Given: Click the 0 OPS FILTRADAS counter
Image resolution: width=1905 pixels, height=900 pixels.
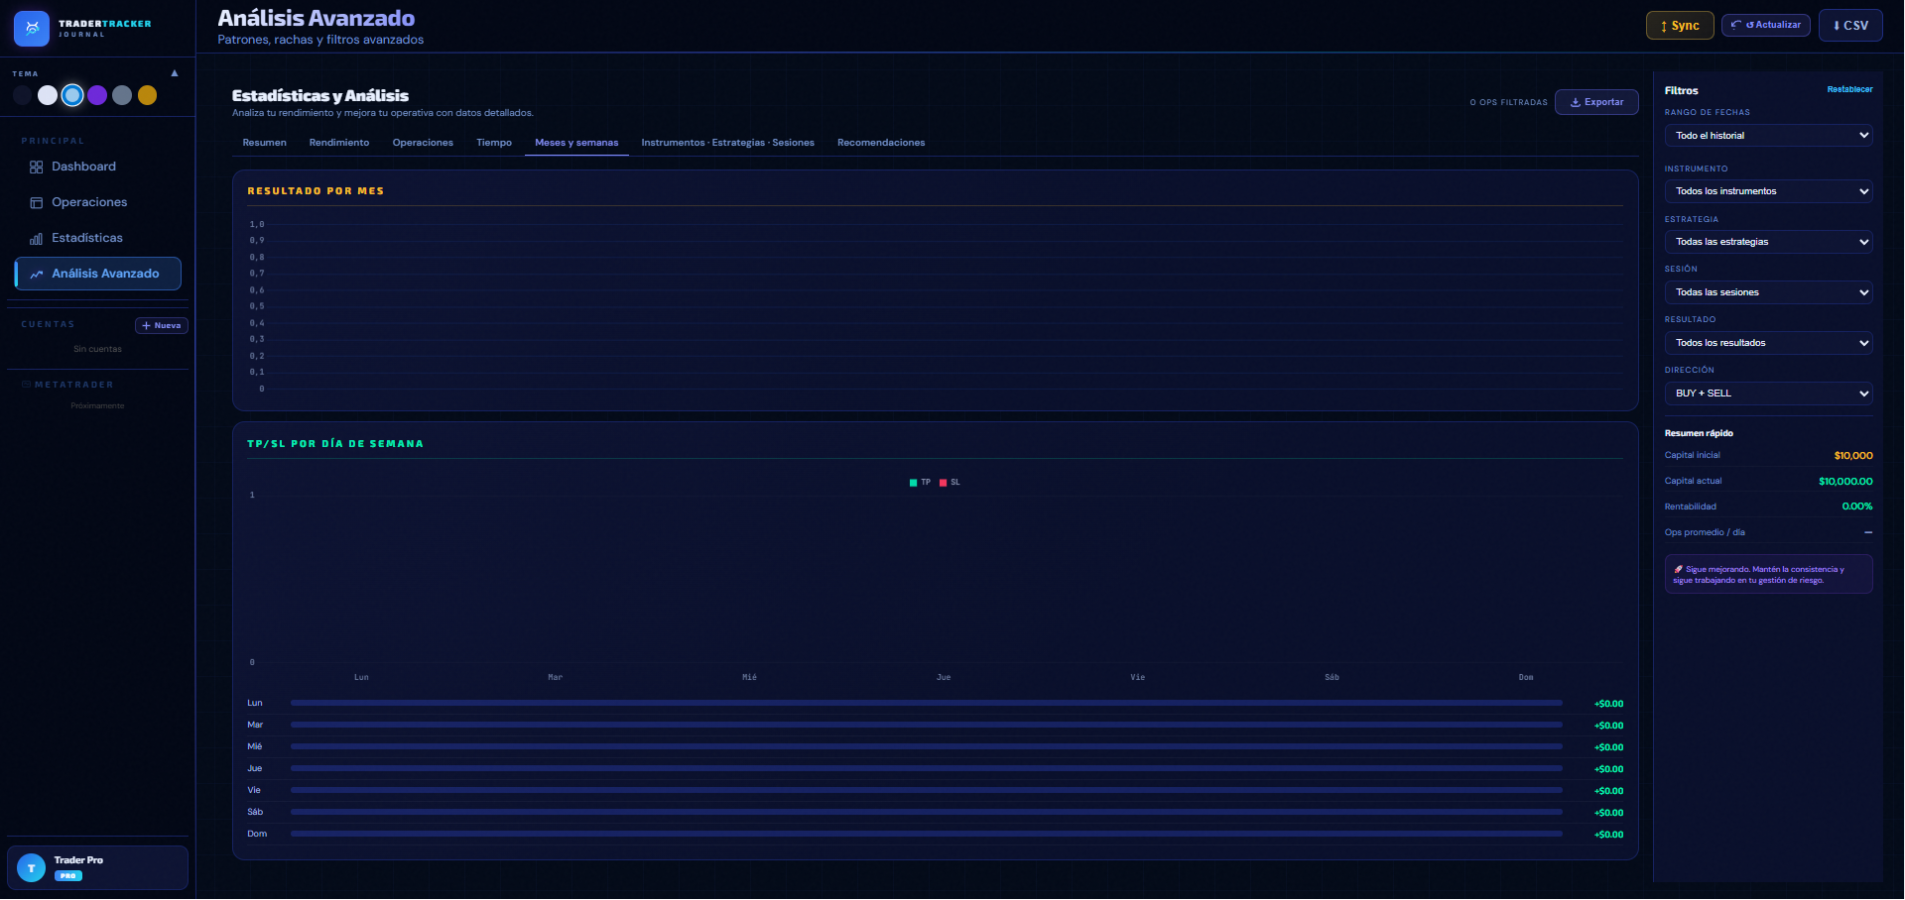Looking at the screenshot, I should [x=1508, y=102].
